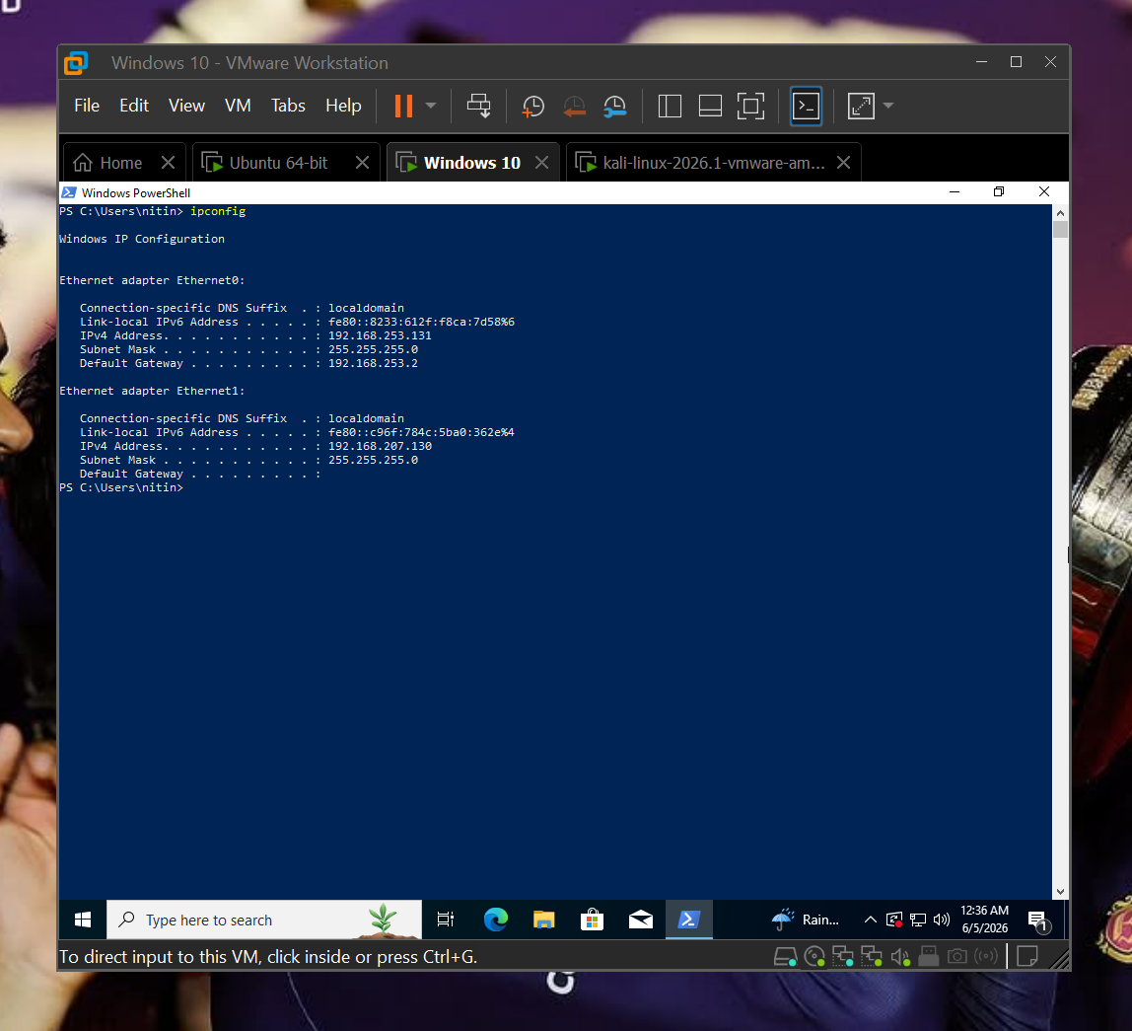Open the power options dropdown beside pause
Viewport: 1132px width, 1031px height.
[431, 107]
